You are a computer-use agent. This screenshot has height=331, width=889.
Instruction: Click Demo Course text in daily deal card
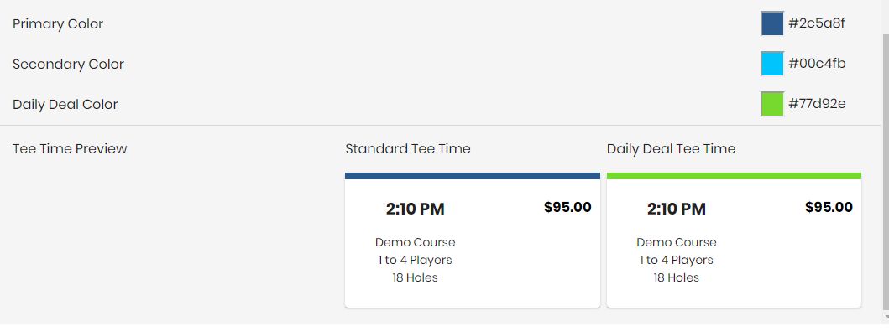click(677, 243)
